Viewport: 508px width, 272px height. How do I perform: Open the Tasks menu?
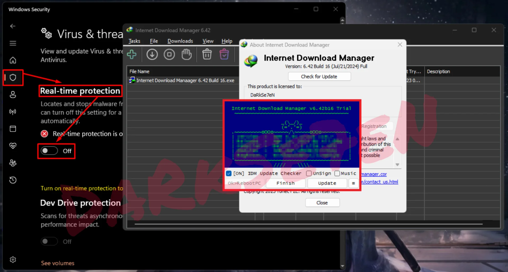134,41
